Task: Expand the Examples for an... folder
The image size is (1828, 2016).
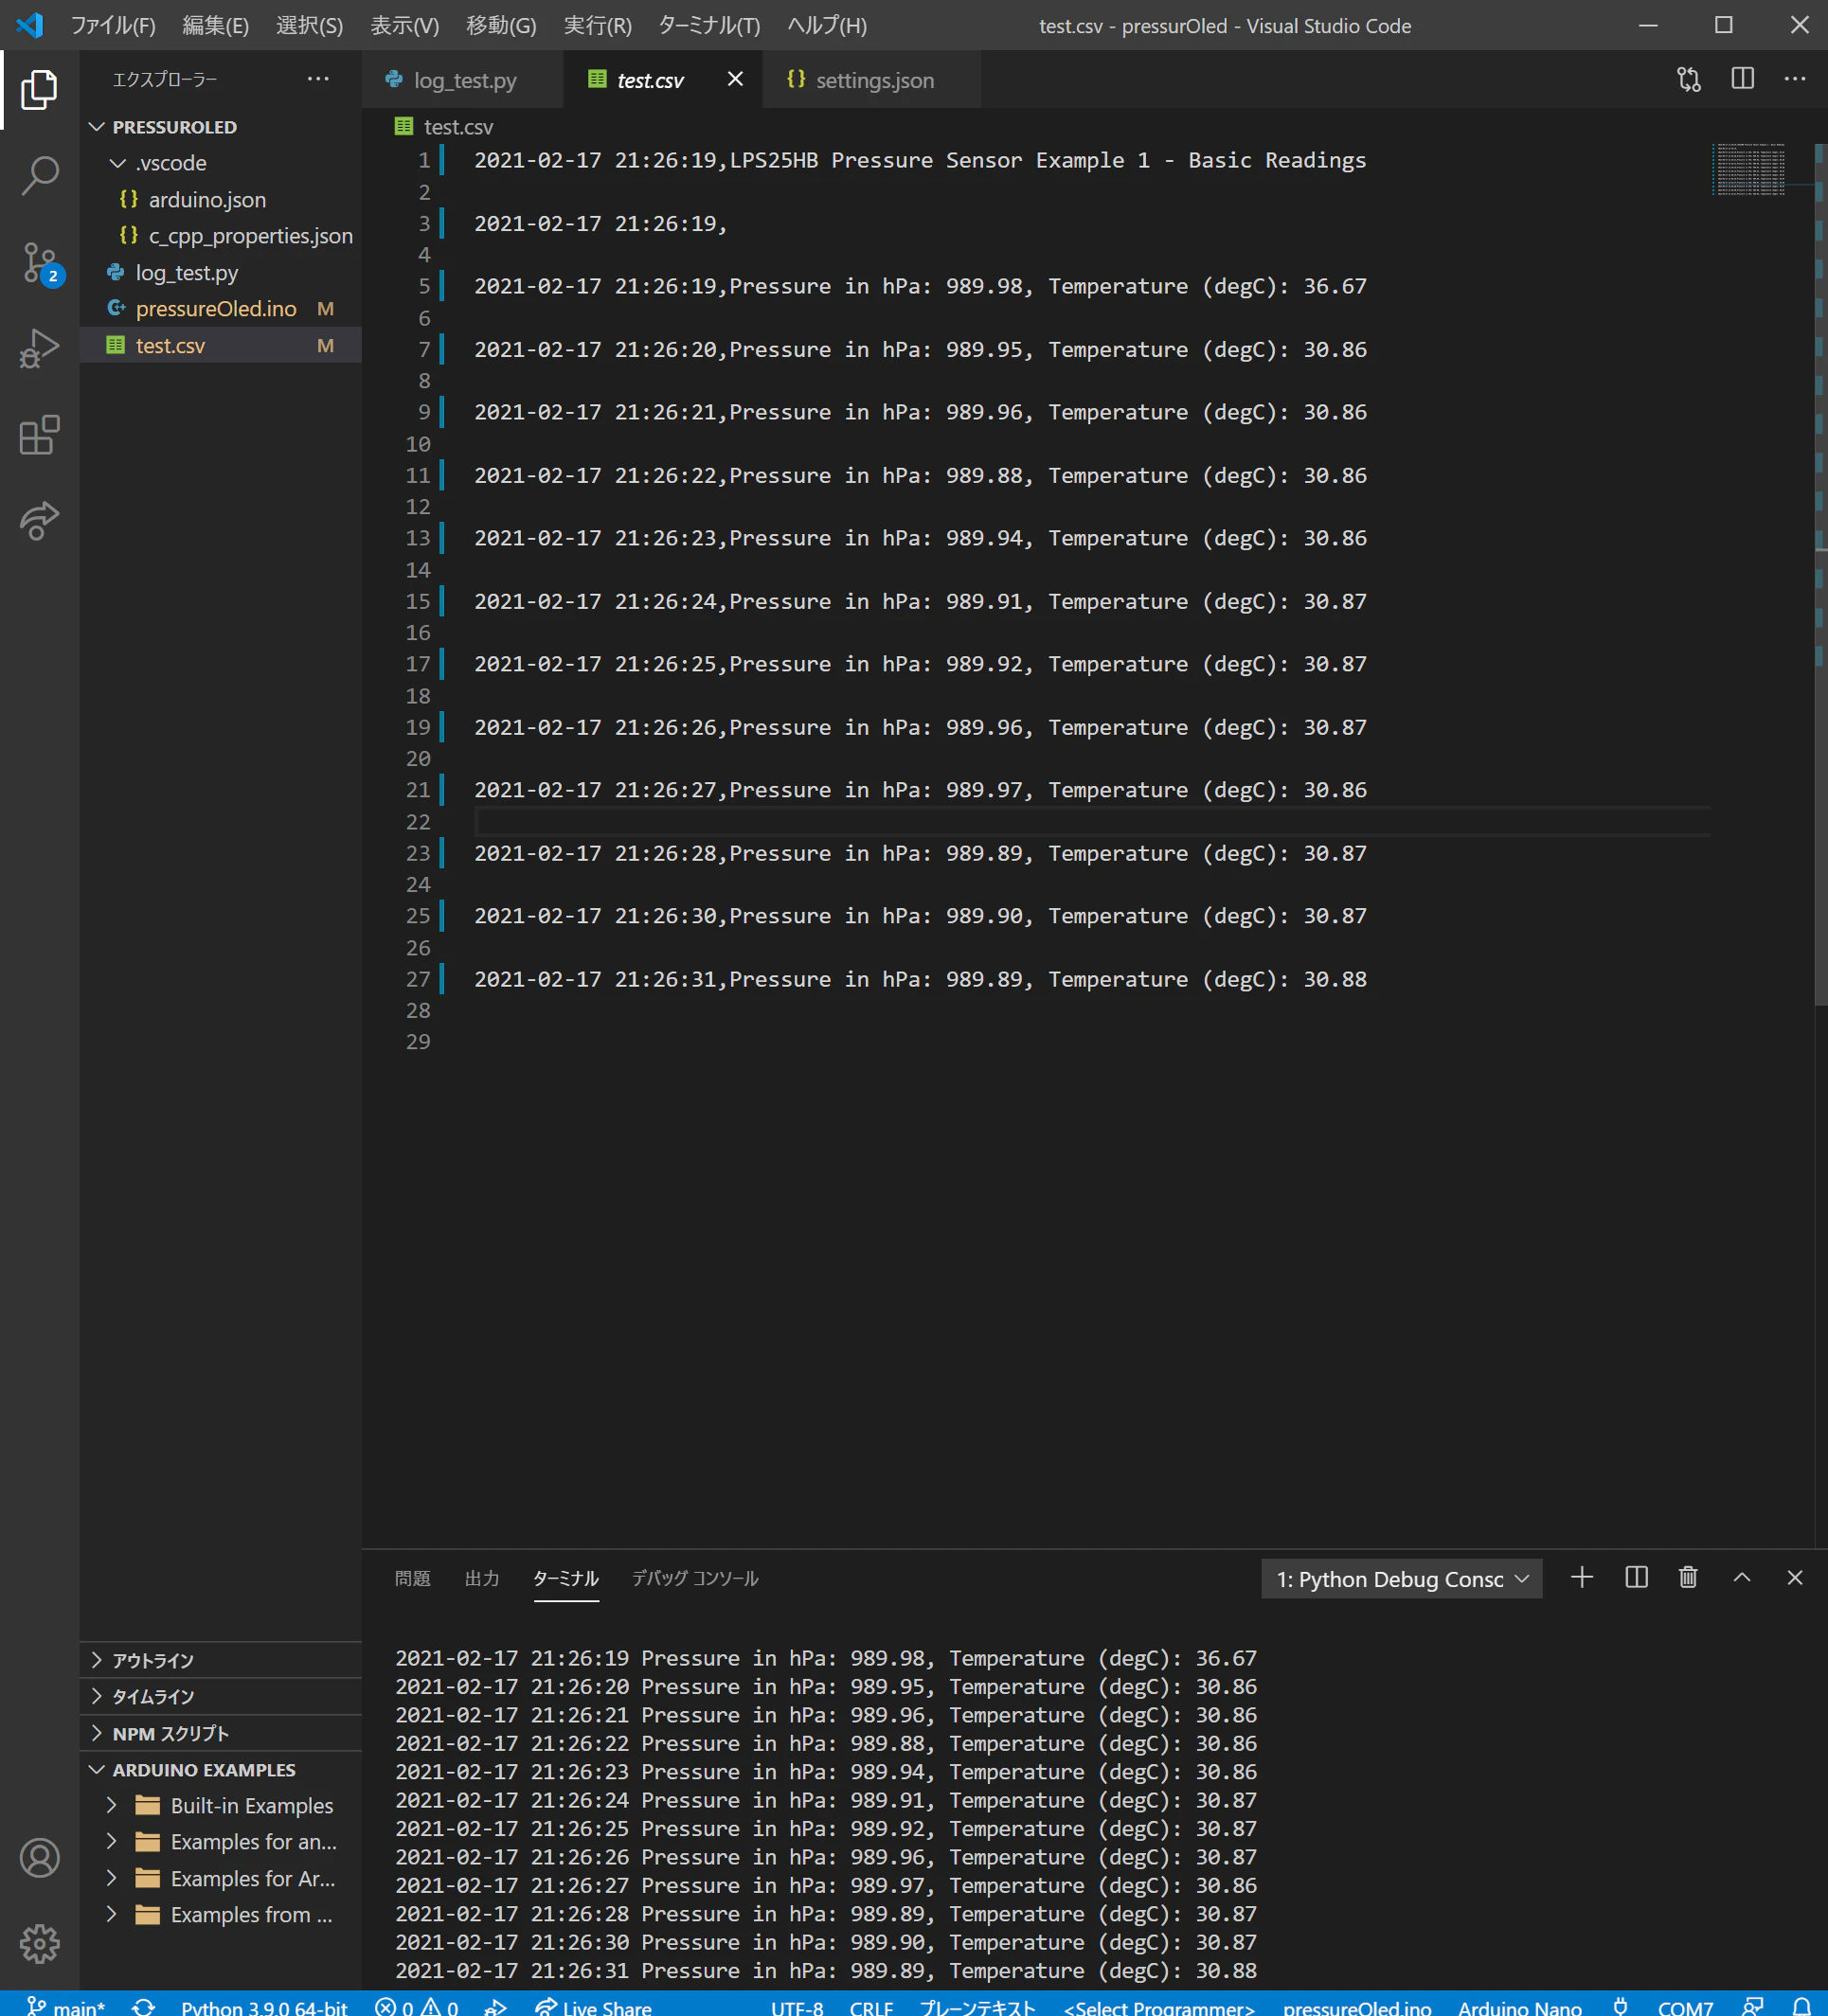Action: pyautogui.click(x=220, y=1841)
